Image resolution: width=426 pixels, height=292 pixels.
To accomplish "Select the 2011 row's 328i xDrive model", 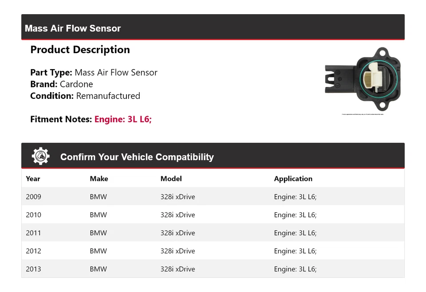I will 177,233.
